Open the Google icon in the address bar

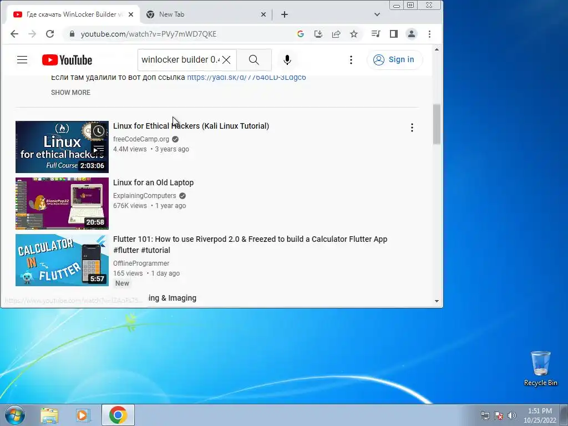pyautogui.click(x=300, y=34)
